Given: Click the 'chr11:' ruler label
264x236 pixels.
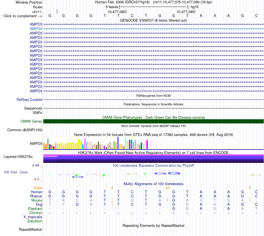Looking at the screenshot, I should coord(37,12).
